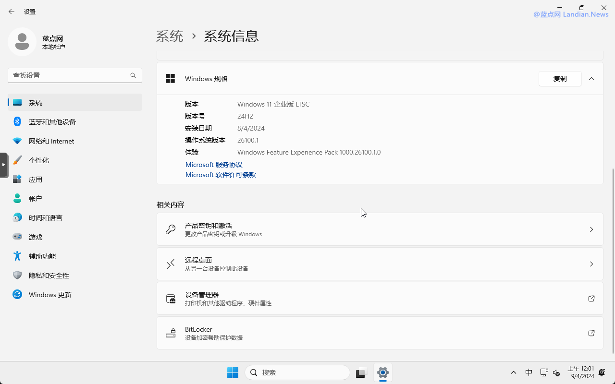This screenshot has height=384, width=615.
Task: Click the 中 input method indicator
Action: pyautogui.click(x=529, y=372)
